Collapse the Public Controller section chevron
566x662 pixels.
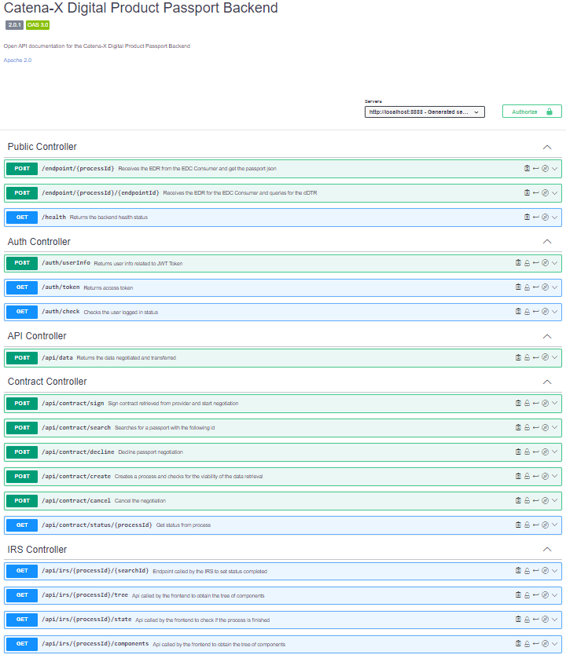(547, 148)
